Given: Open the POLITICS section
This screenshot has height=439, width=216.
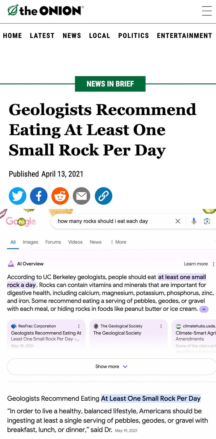Looking at the screenshot, I should [134, 36].
